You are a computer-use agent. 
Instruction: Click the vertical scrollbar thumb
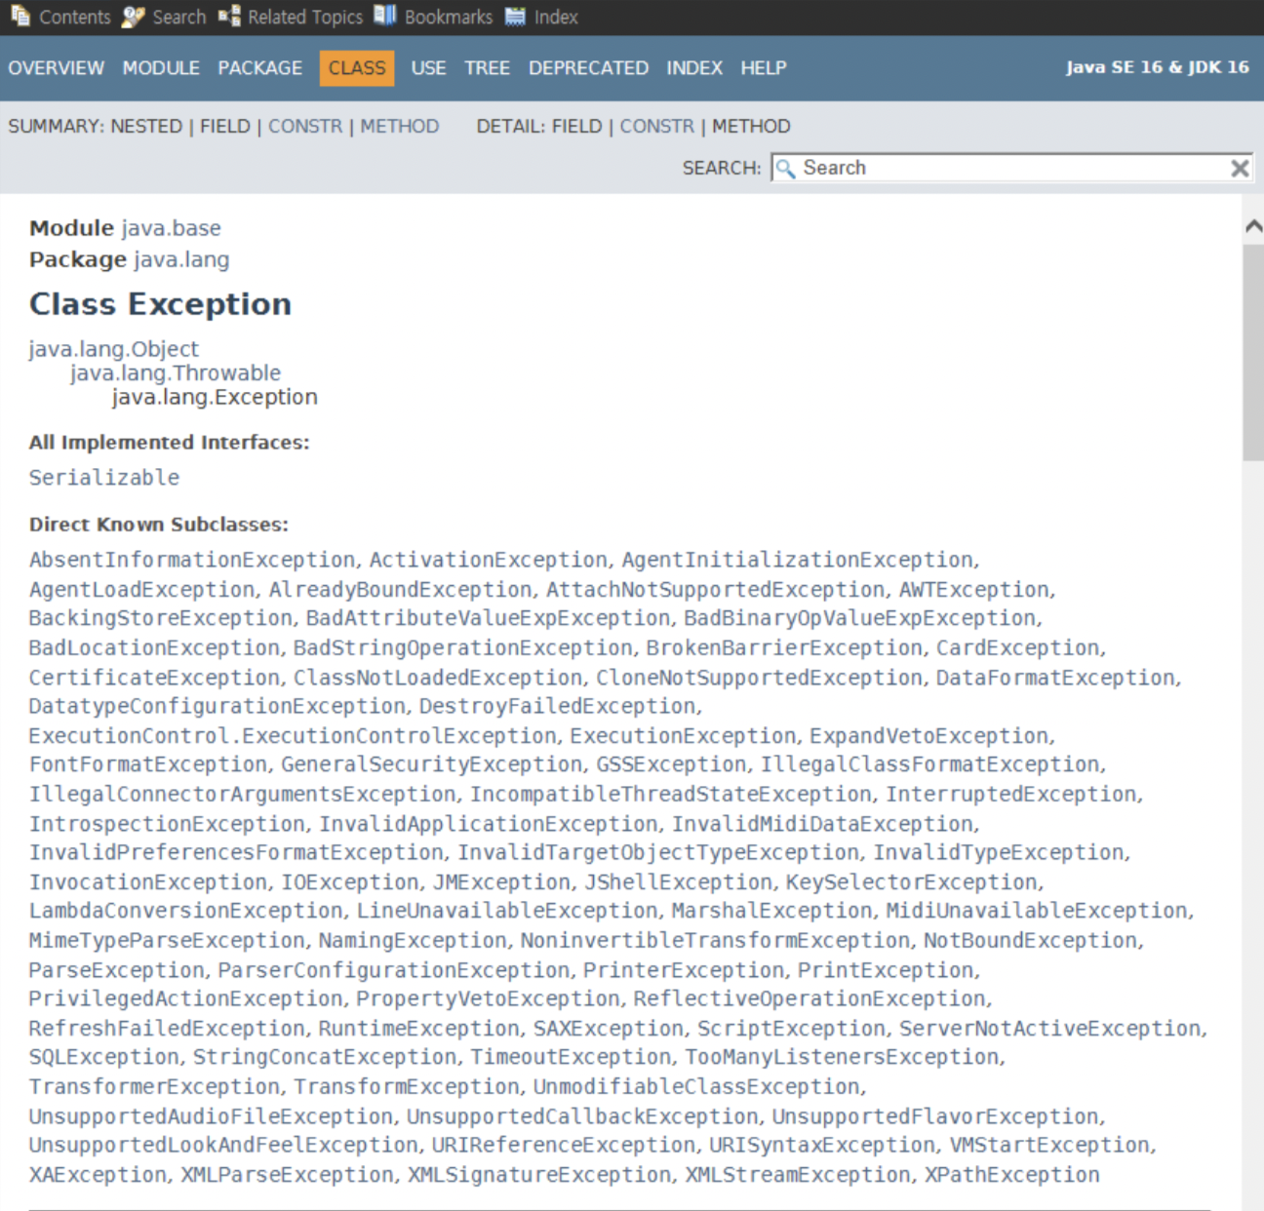coord(1253,352)
